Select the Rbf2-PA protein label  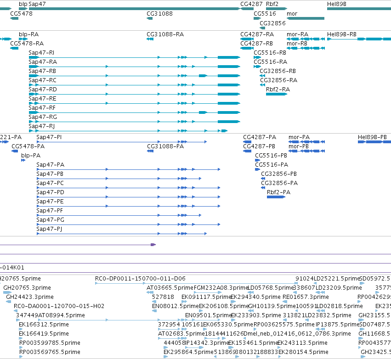tap(278, 192)
